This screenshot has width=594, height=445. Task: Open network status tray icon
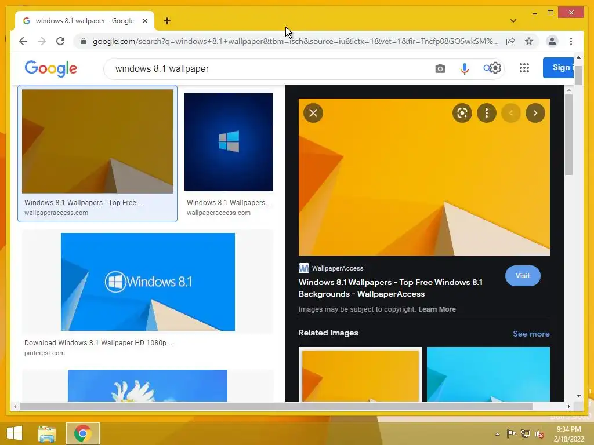(526, 433)
